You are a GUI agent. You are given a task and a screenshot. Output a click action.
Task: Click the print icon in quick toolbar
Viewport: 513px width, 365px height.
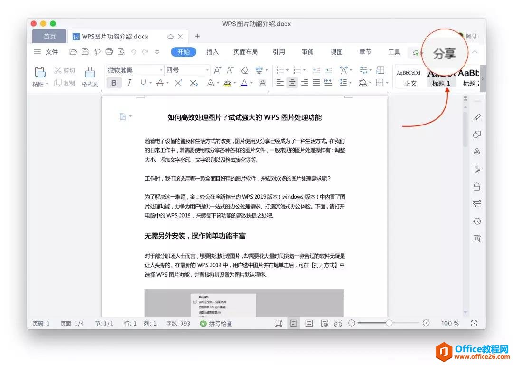point(109,52)
